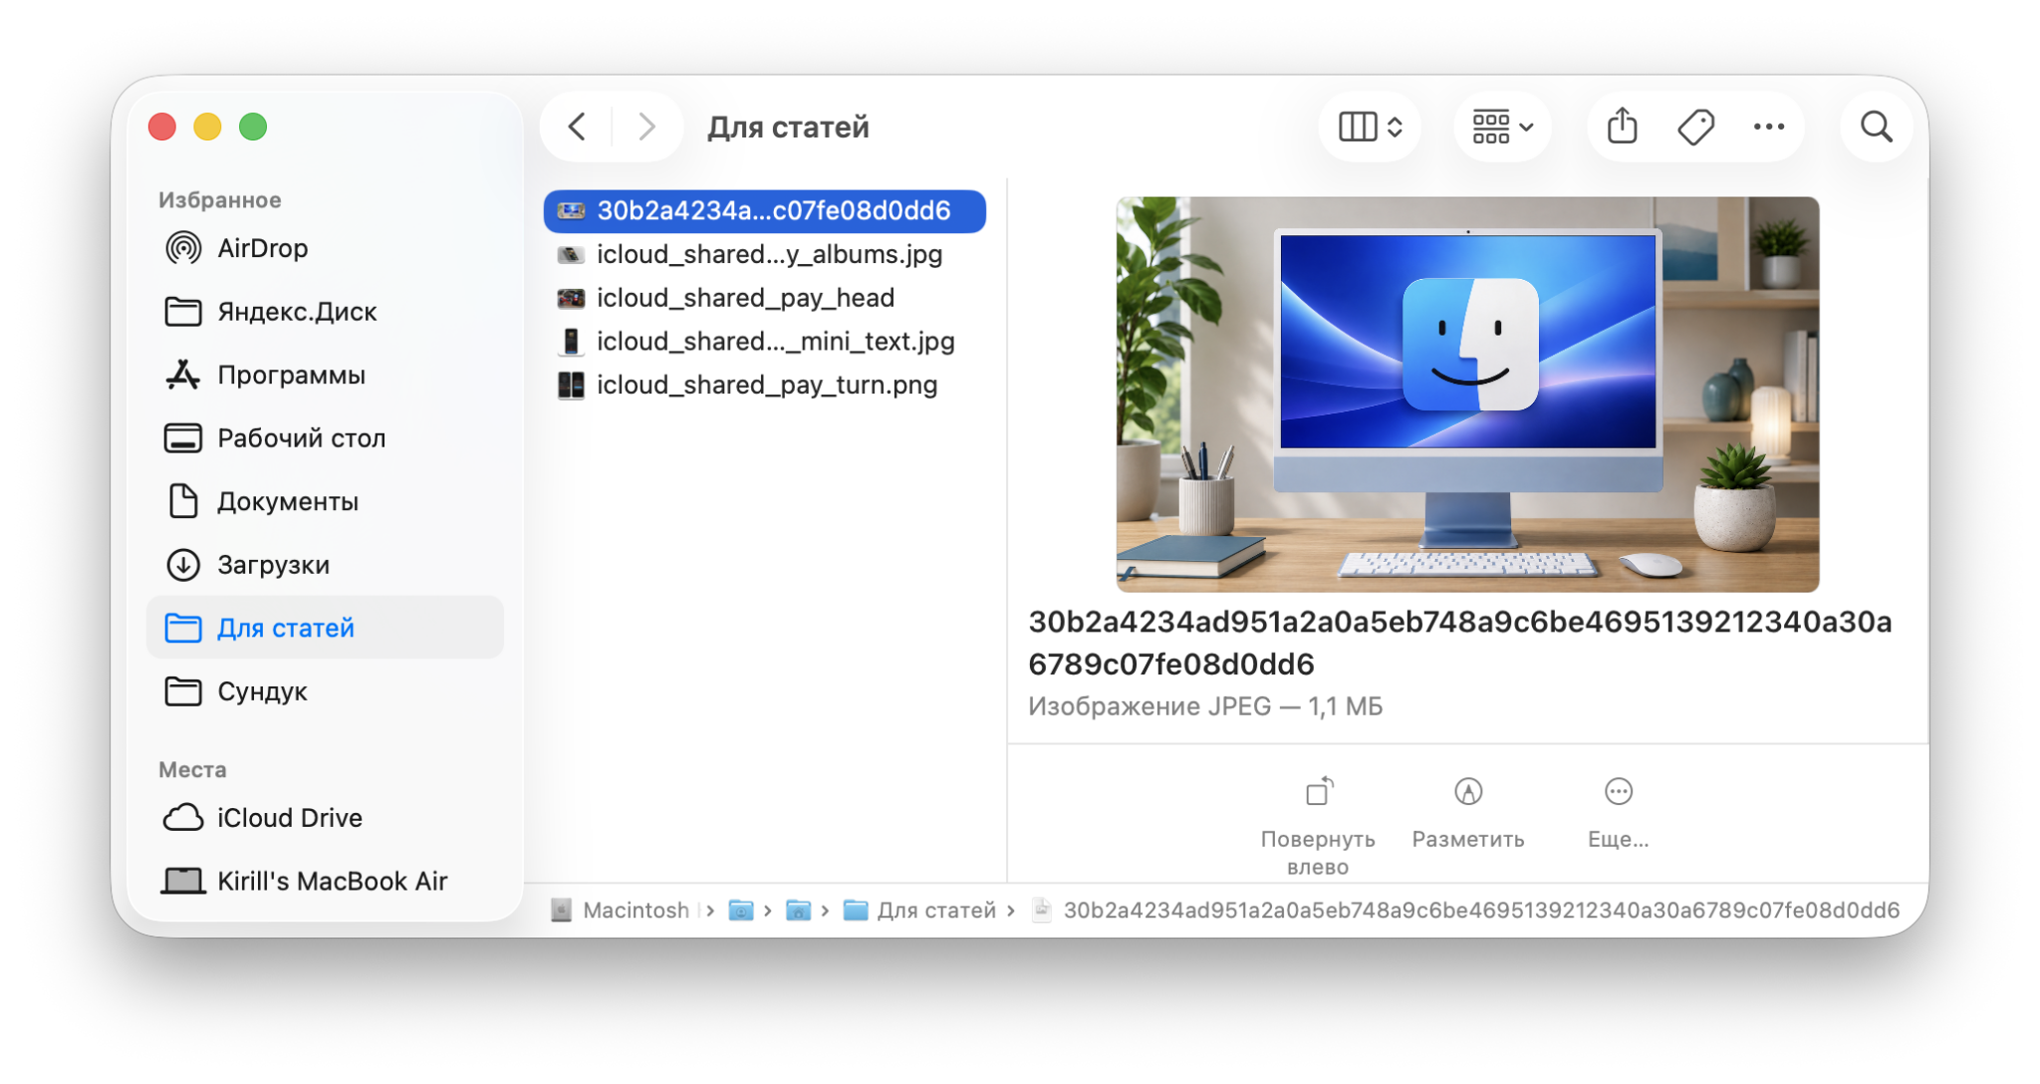Open Kirill's MacBook Air in the sidebar

[x=325, y=881]
